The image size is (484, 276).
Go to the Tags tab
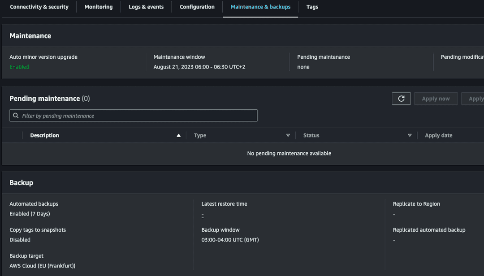312,7
